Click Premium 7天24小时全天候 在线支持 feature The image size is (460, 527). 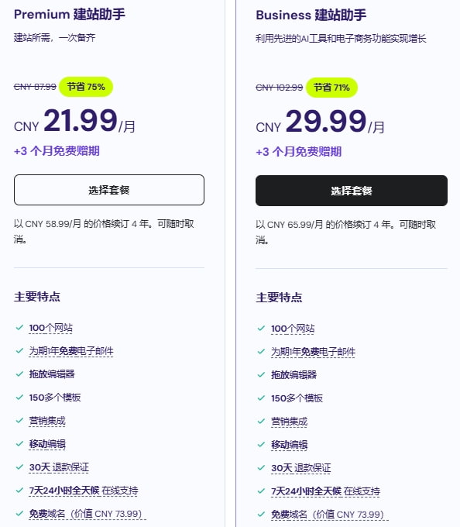pyautogui.click(x=84, y=491)
